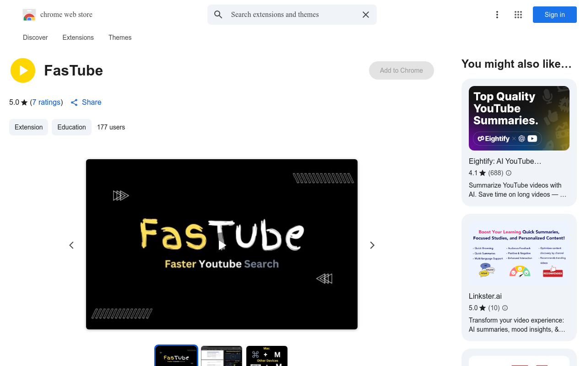Go to previous screenshot with left chevron
This screenshot has height=366, width=586.
tap(71, 245)
